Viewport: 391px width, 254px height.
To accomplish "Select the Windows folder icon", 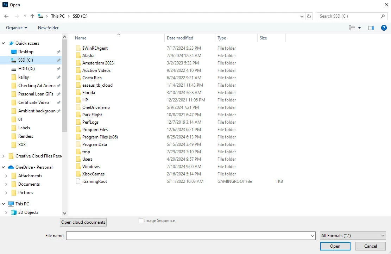I will point(78,166).
